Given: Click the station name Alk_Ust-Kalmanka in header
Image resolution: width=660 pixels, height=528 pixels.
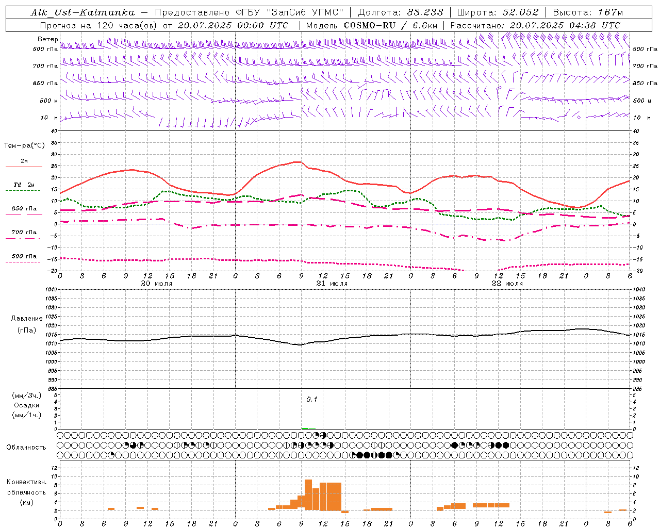Looking at the screenshot, I should 82,12.
